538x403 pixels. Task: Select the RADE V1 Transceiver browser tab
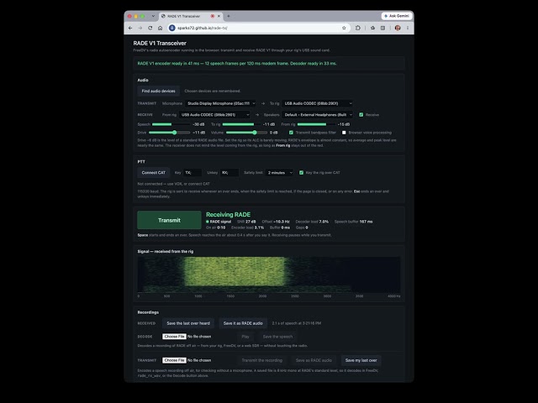point(190,16)
